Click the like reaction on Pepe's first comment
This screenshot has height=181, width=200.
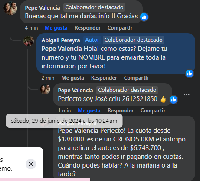click(144, 17)
